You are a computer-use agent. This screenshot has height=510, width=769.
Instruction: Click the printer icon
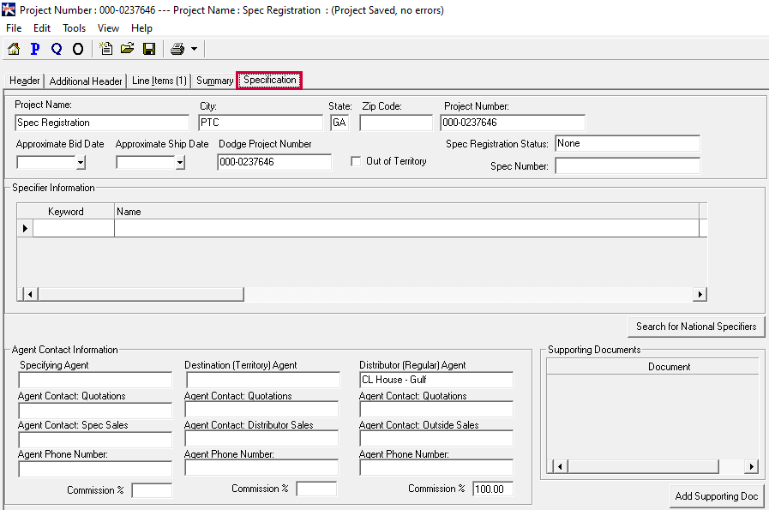[177, 49]
